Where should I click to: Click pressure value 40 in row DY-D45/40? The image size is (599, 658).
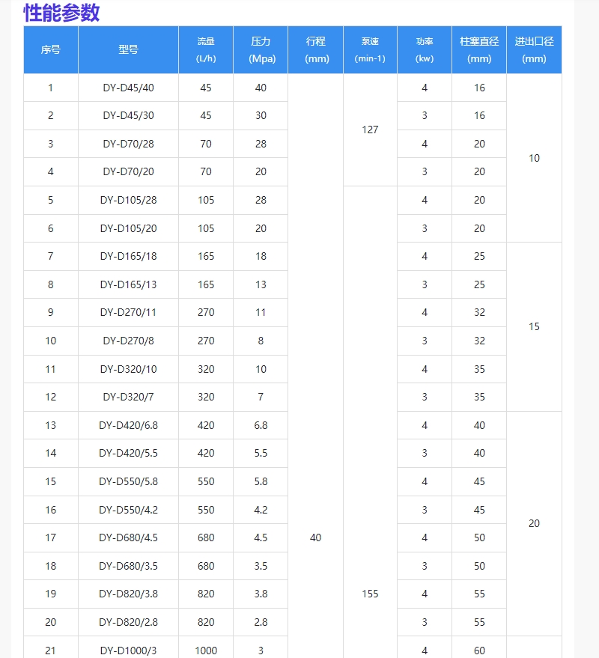pos(261,88)
